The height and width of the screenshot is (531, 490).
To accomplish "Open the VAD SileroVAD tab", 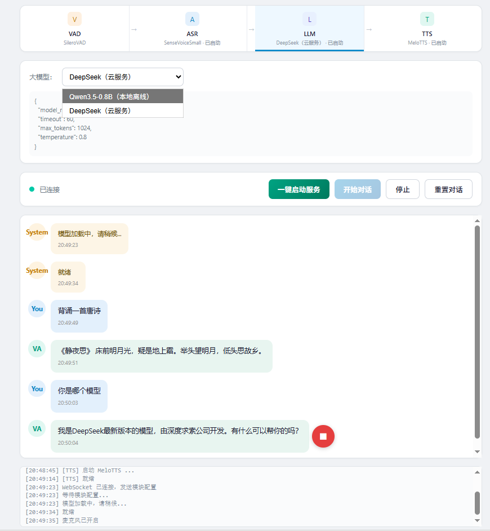I will (74, 29).
